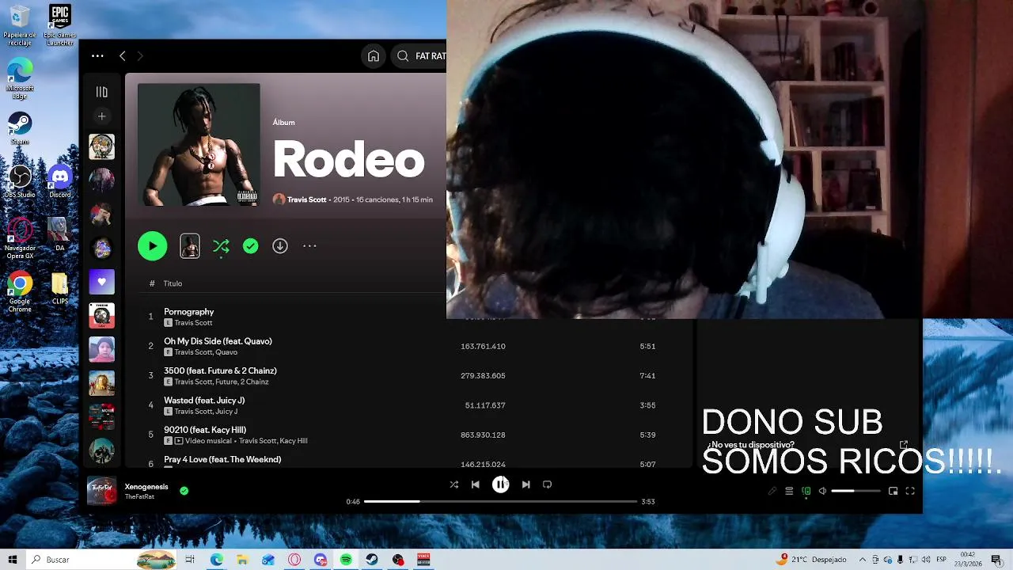Open OBS Studio desktop icon

tap(20, 182)
